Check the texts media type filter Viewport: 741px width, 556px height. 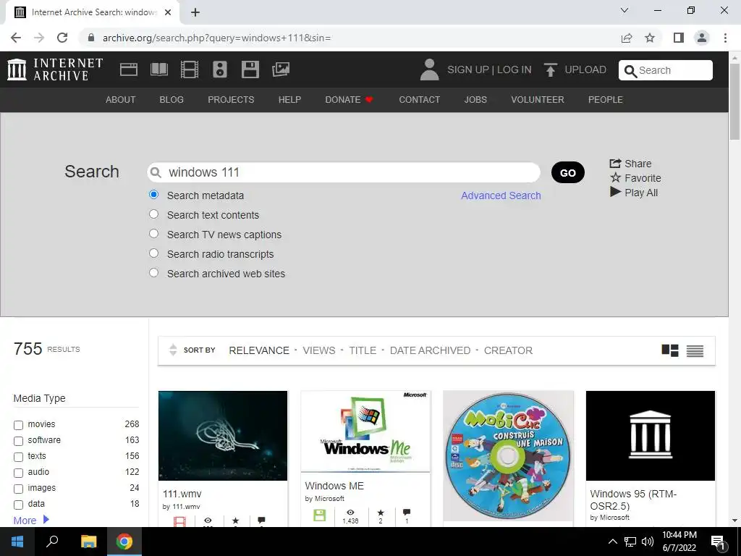point(18,458)
